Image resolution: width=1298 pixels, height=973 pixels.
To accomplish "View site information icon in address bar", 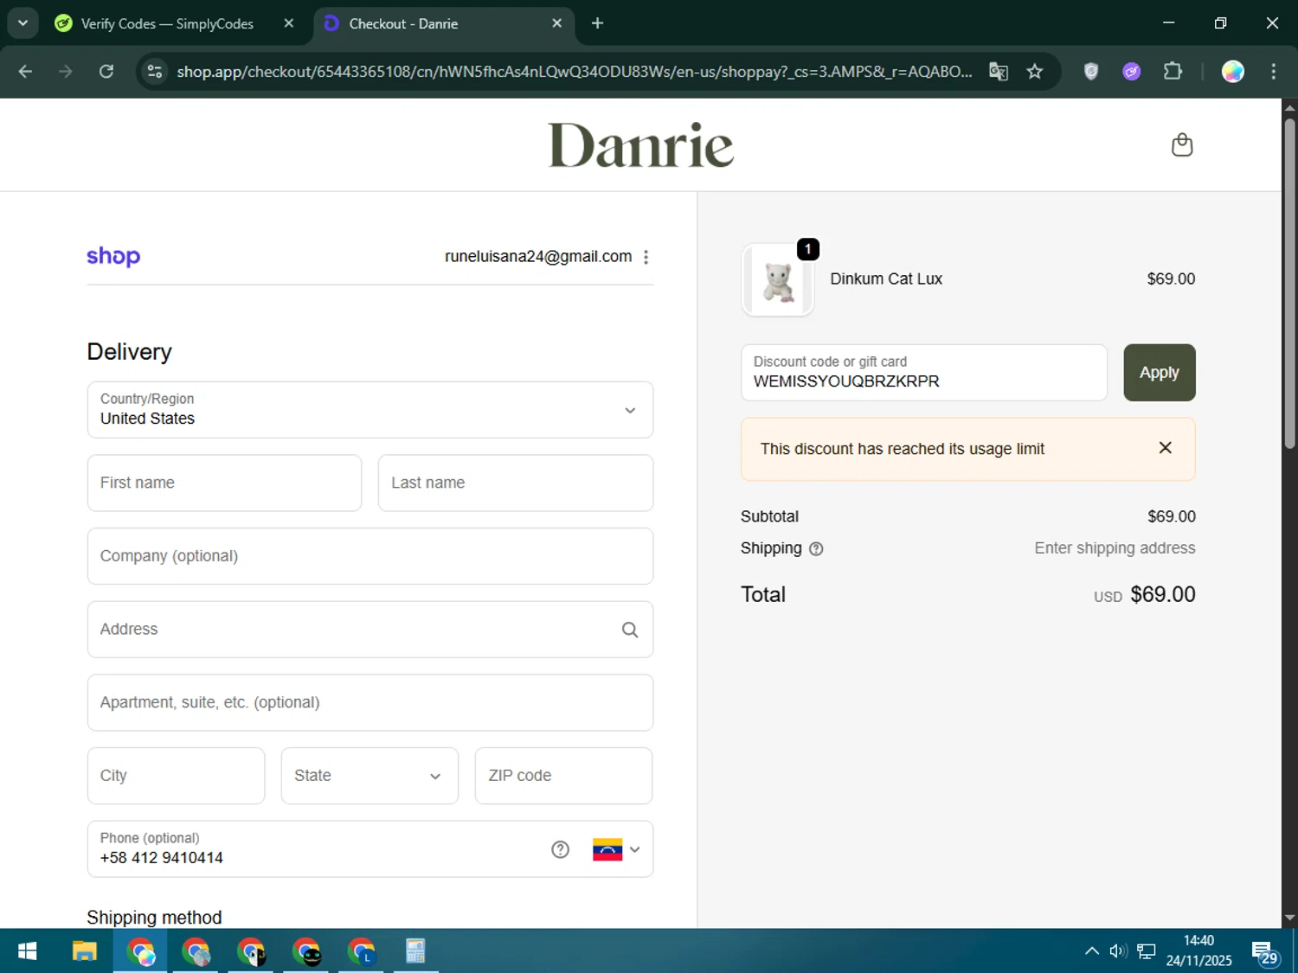I will (x=155, y=71).
